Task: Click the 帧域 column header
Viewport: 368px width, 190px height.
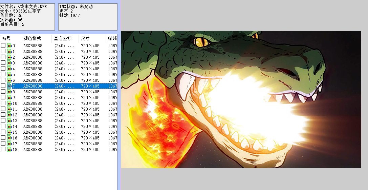Action: [x=112, y=38]
